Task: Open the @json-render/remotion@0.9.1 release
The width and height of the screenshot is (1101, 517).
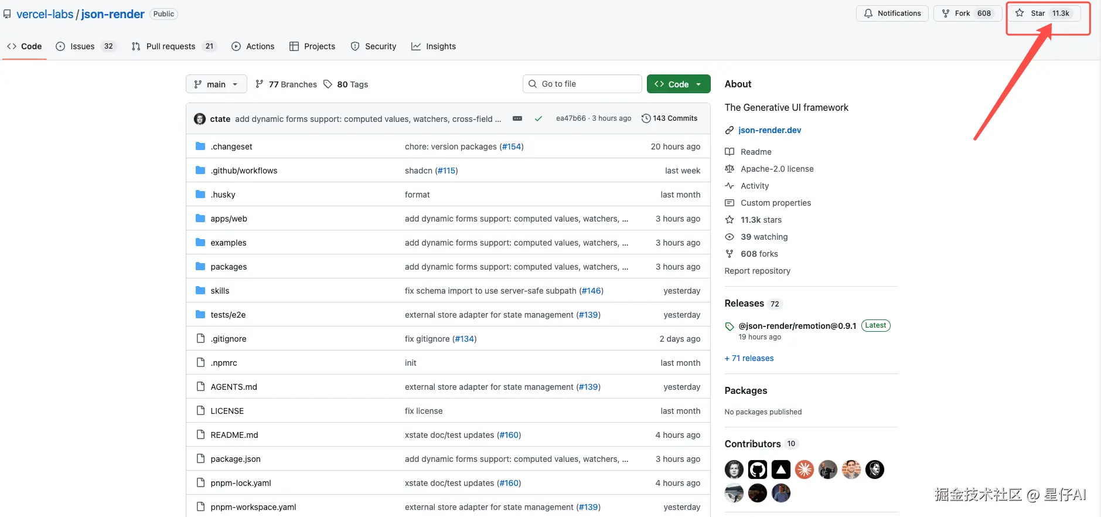Action: (x=797, y=326)
